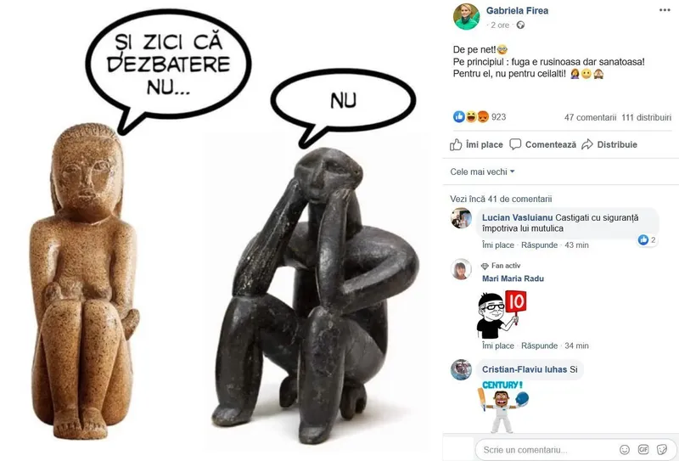Image resolution: width=679 pixels, height=461 pixels.
Task: Reply to Mari Maria Radu's comment
Action: [x=539, y=346]
